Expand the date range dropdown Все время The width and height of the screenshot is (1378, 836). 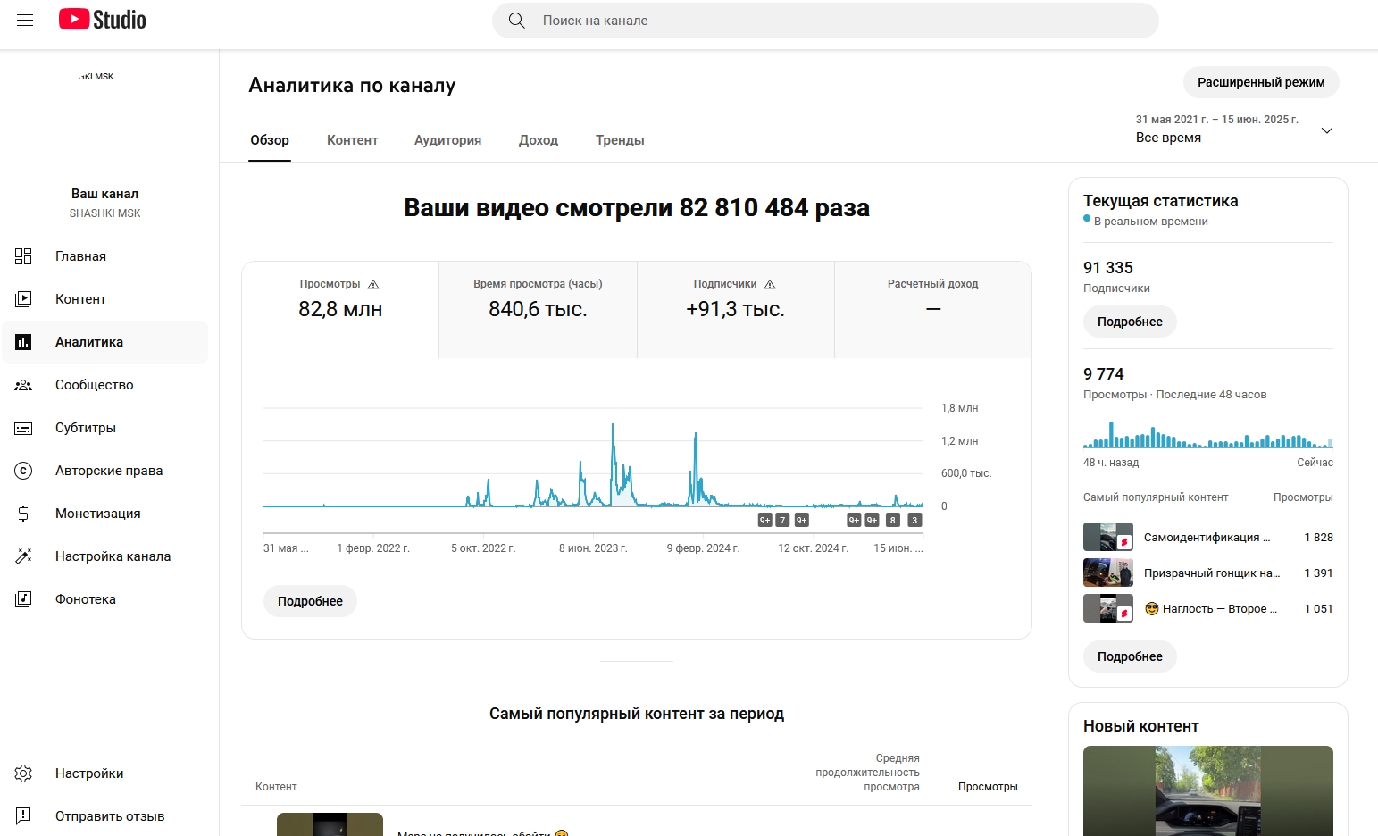click(1326, 130)
